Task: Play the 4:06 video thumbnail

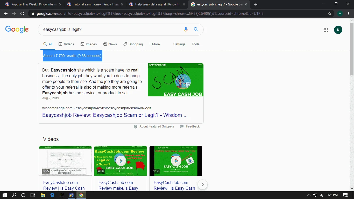Action: pos(121,161)
